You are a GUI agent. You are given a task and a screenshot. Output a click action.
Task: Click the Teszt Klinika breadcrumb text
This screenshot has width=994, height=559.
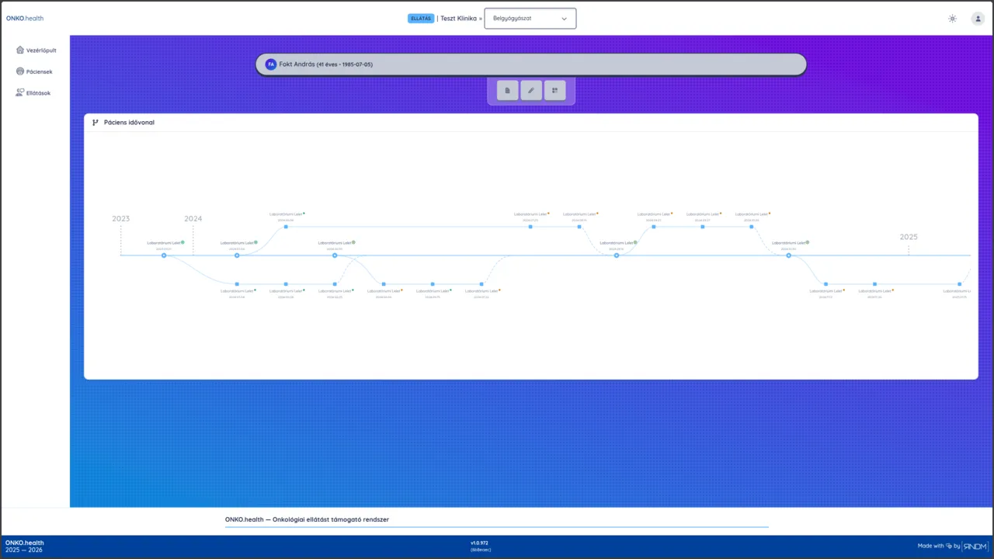click(458, 18)
